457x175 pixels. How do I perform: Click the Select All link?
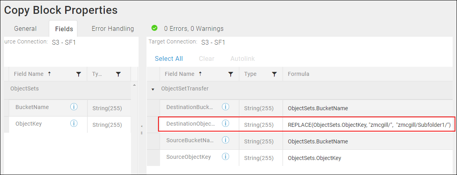point(169,58)
